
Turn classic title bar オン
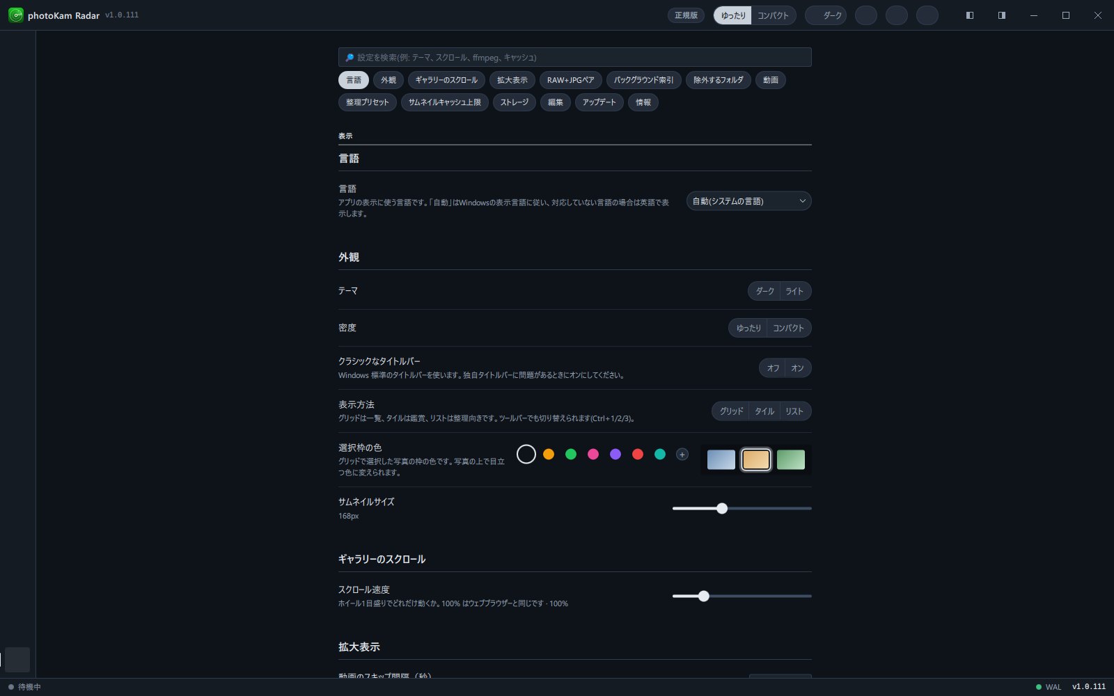tap(798, 368)
